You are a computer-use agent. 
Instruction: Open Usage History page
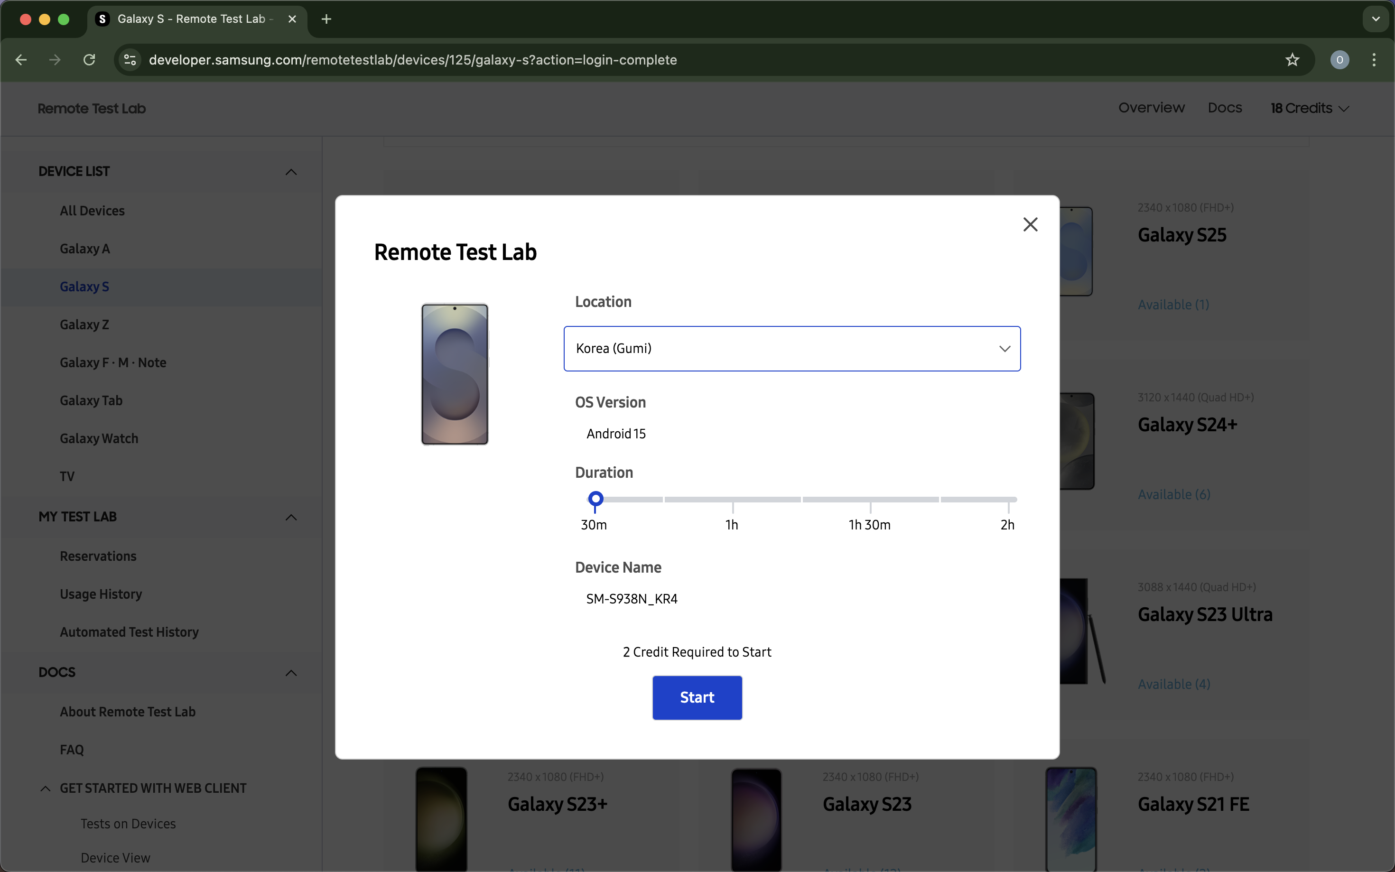coord(101,594)
